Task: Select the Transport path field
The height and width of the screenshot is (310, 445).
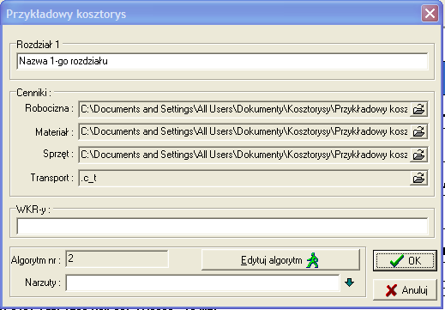Action: (x=244, y=178)
